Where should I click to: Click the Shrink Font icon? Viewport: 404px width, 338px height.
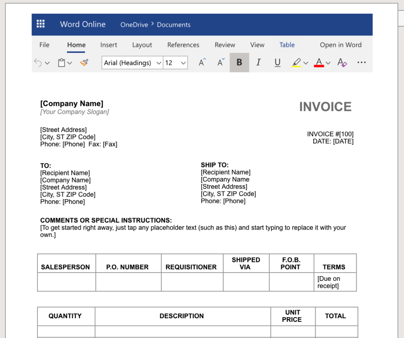pyautogui.click(x=221, y=62)
